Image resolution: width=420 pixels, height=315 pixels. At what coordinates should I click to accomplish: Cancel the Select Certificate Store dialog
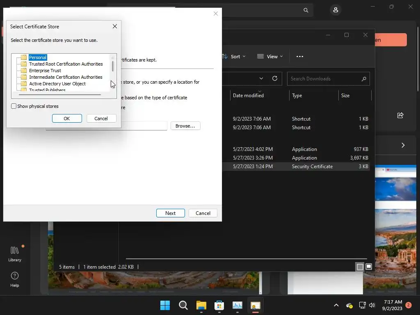click(101, 119)
